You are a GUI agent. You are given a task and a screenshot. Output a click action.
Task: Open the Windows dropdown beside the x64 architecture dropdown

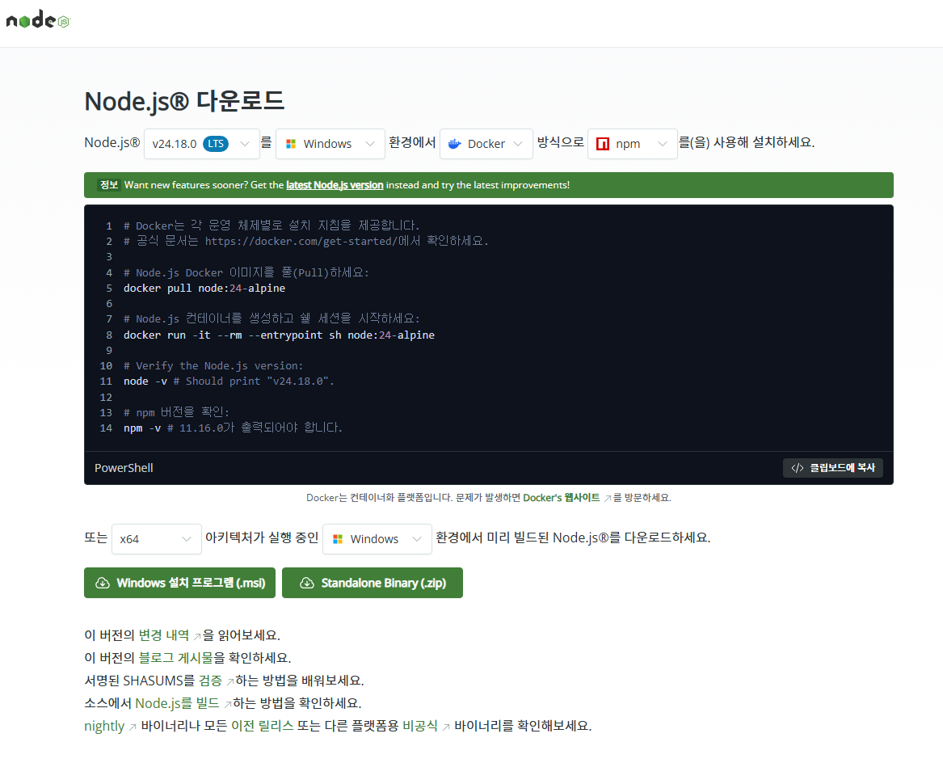click(x=377, y=539)
